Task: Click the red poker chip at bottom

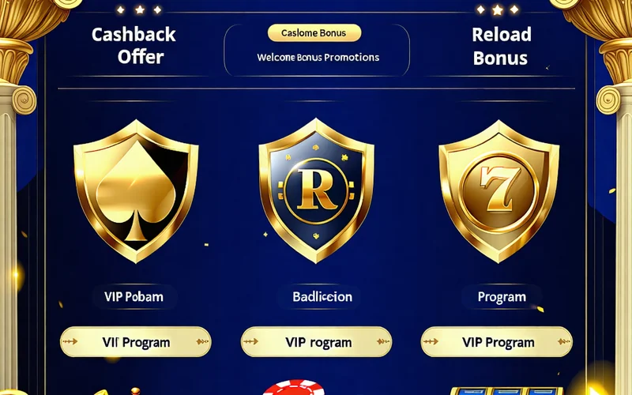Action: (293, 387)
